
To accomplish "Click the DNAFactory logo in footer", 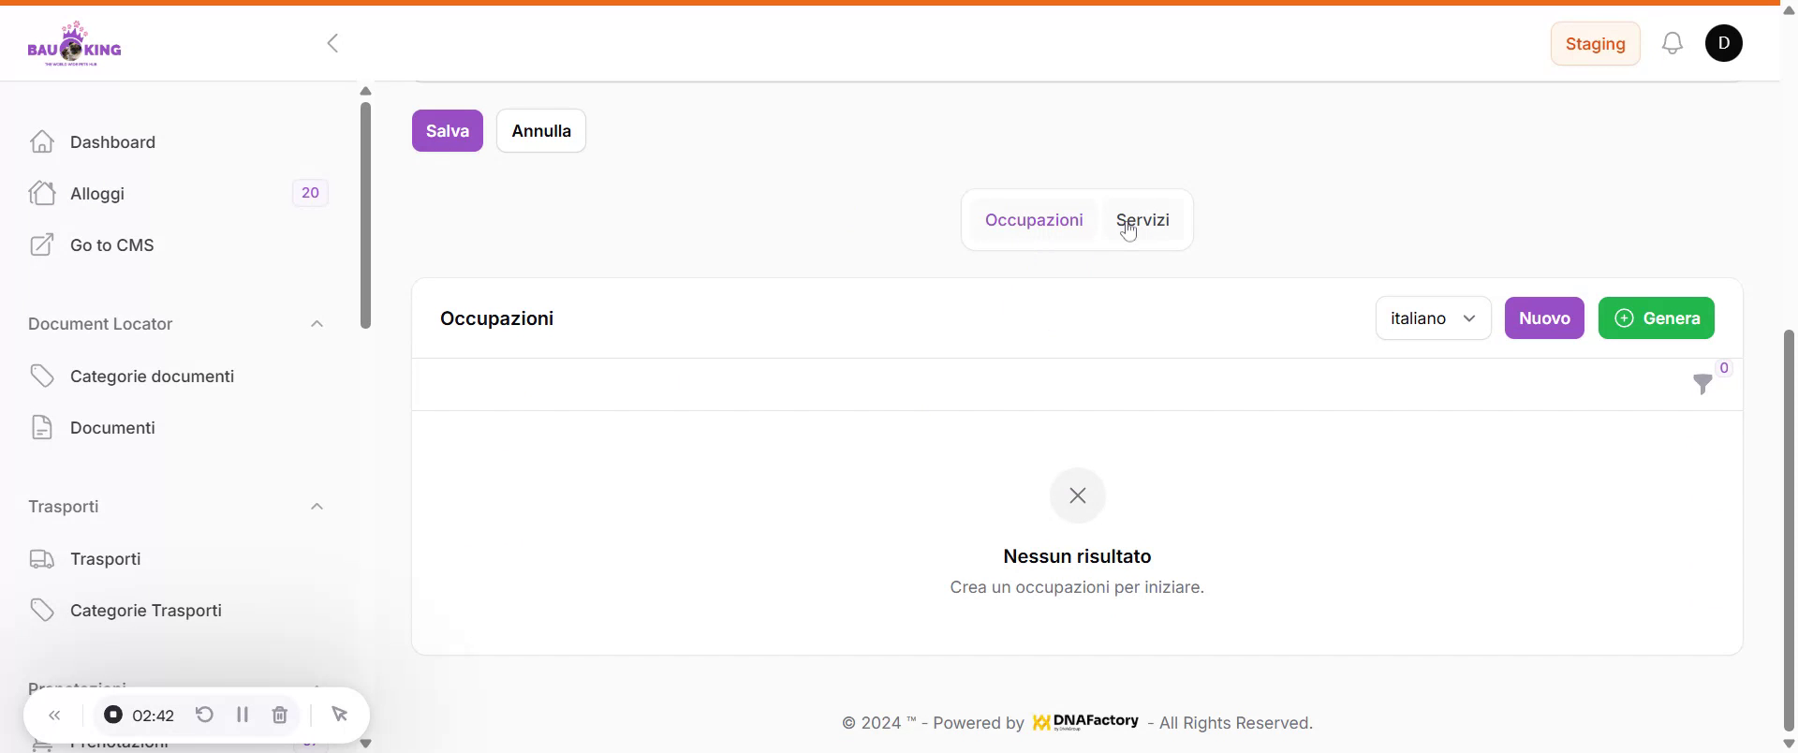I will [x=1085, y=722].
